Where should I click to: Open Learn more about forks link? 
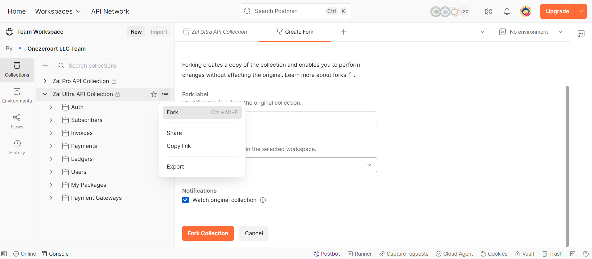318,75
